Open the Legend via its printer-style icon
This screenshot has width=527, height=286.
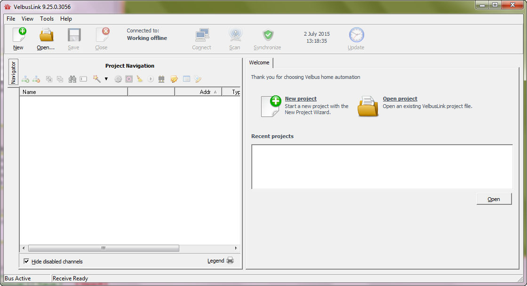tap(230, 261)
